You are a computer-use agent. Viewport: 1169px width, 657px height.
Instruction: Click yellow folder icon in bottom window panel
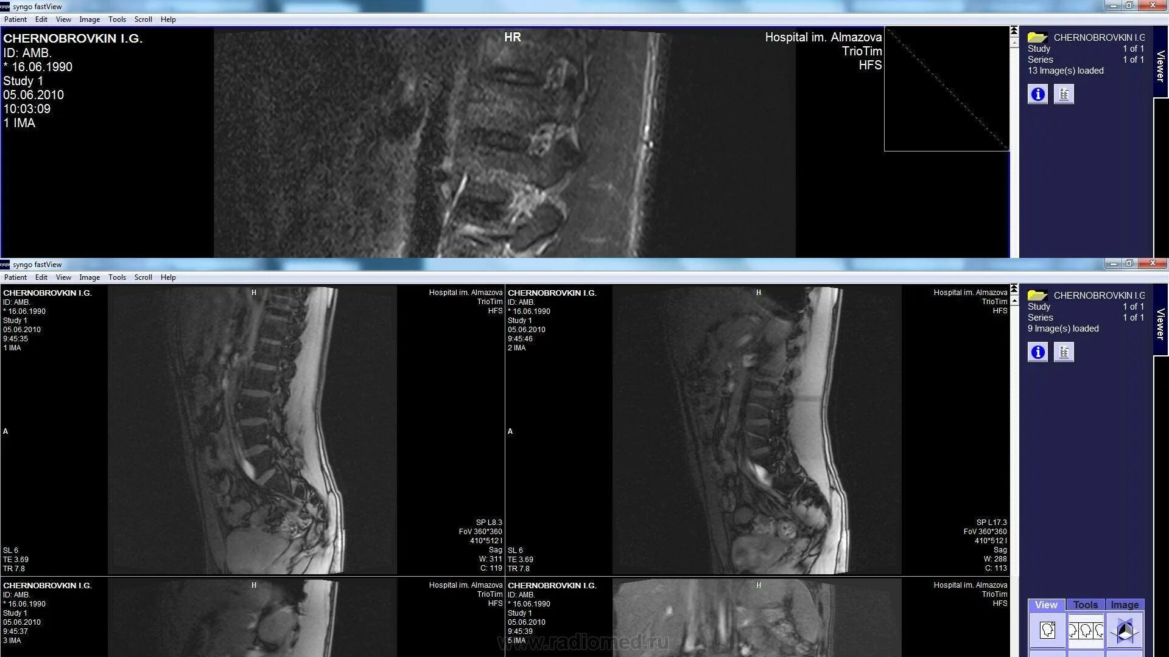tap(1037, 296)
